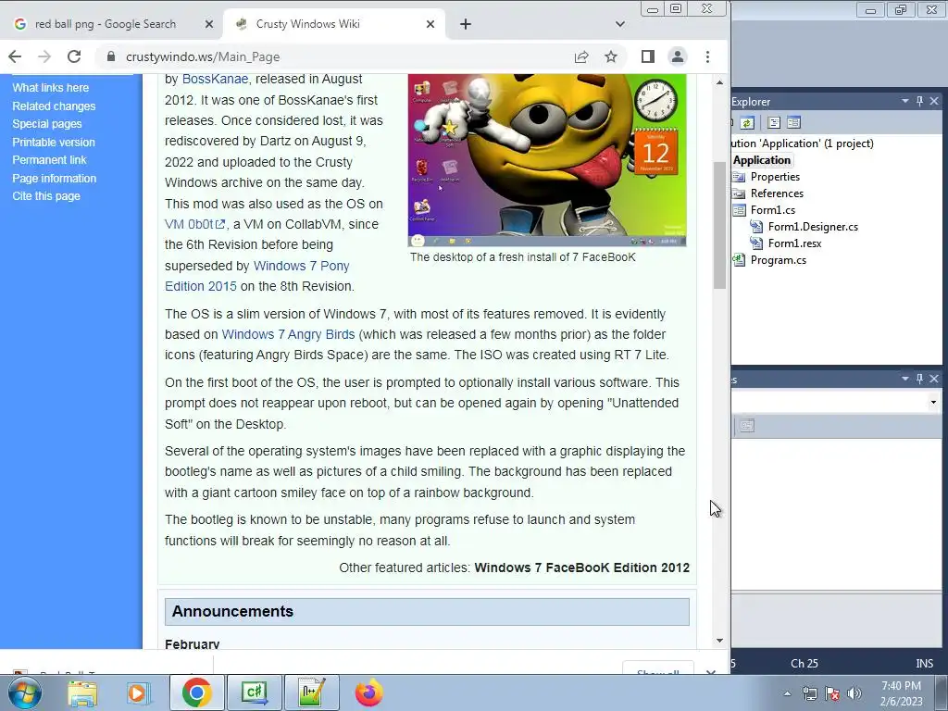
Task: Close the Crusty Windows Wiki tab
Action: tap(430, 24)
